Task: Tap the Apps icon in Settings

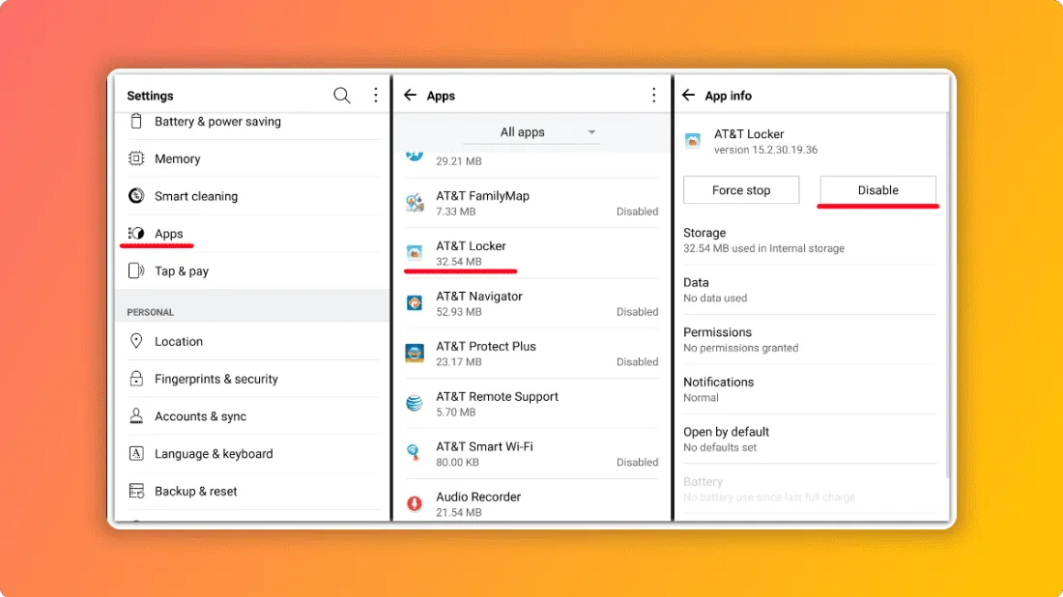Action: 136,233
